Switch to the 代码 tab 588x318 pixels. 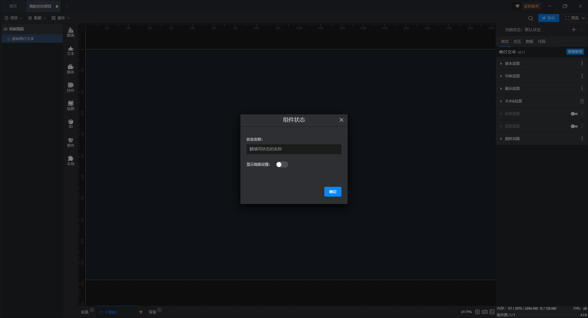click(x=541, y=42)
